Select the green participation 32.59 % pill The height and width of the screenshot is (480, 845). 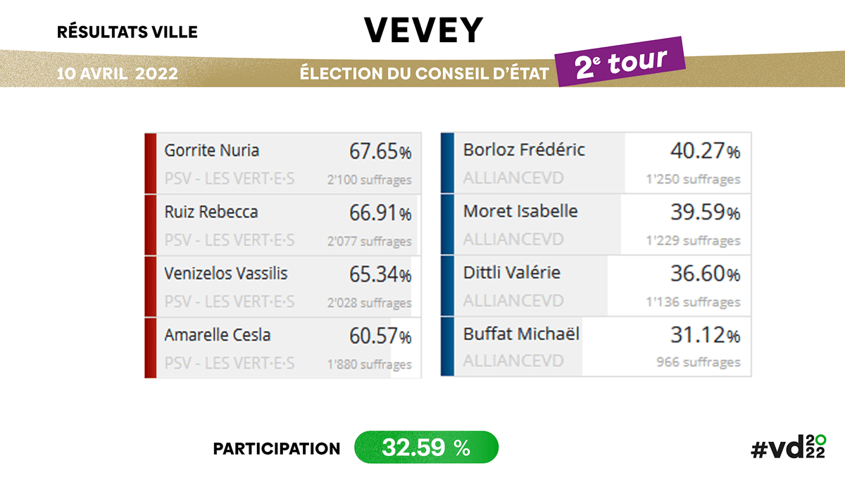(426, 448)
